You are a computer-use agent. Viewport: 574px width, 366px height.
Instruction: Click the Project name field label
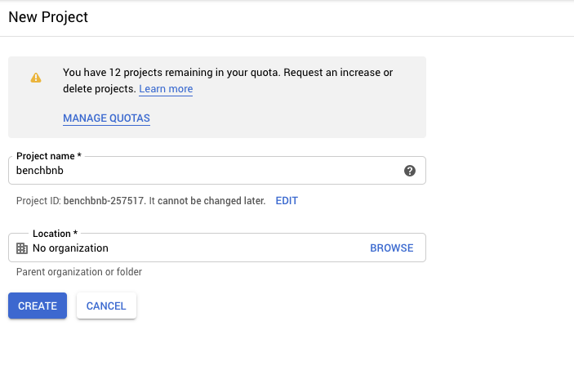coord(49,156)
